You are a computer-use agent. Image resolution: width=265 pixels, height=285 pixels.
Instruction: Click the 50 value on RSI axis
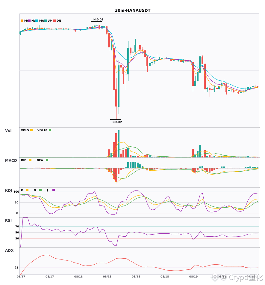coord(17,232)
